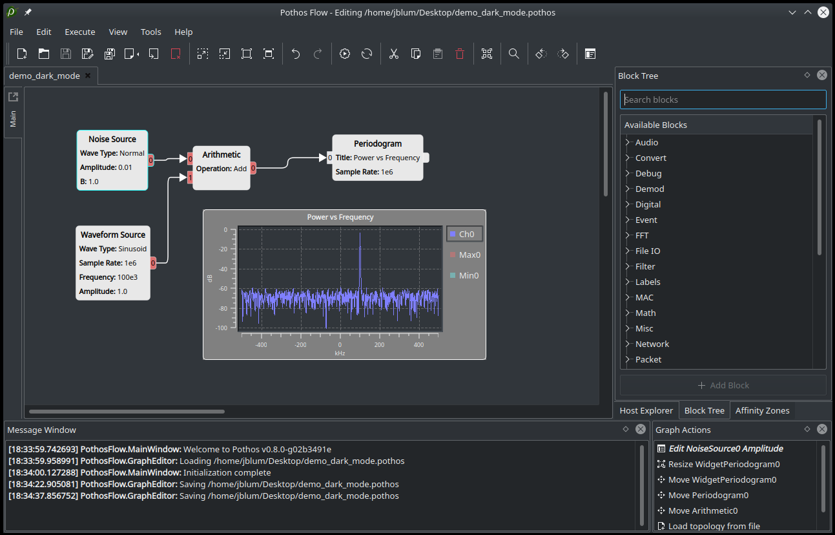Toggle Max0 trace in plot legend
Image resolution: width=835 pixels, height=535 pixels.
[465, 255]
